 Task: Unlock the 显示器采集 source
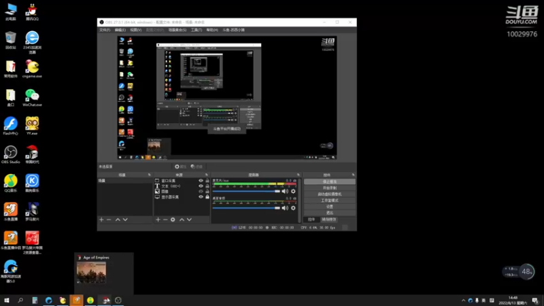[207, 197]
